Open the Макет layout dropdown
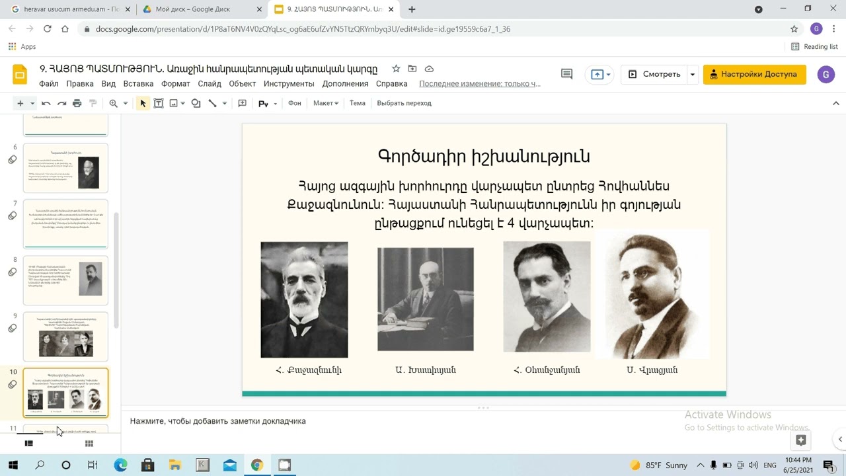Image resolution: width=846 pixels, height=476 pixels. tap(325, 103)
